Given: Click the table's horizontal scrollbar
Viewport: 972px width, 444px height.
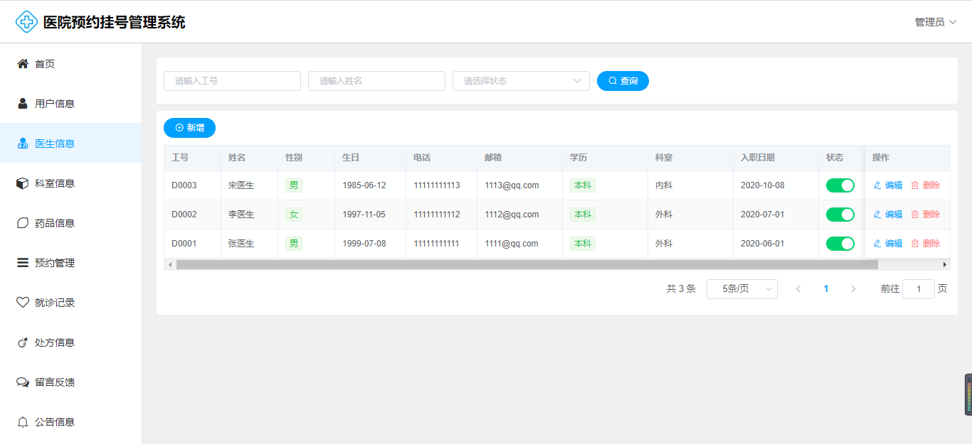Looking at the screenshot, I should [x=527, y=264].
